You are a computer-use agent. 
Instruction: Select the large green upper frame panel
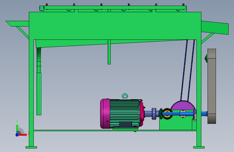point(115,26)
